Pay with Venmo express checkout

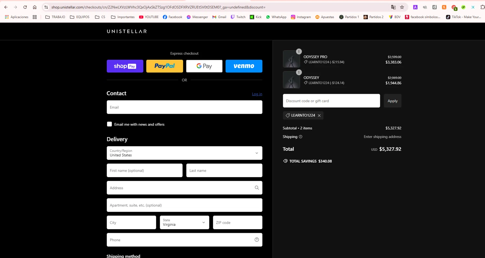[244, 66]
